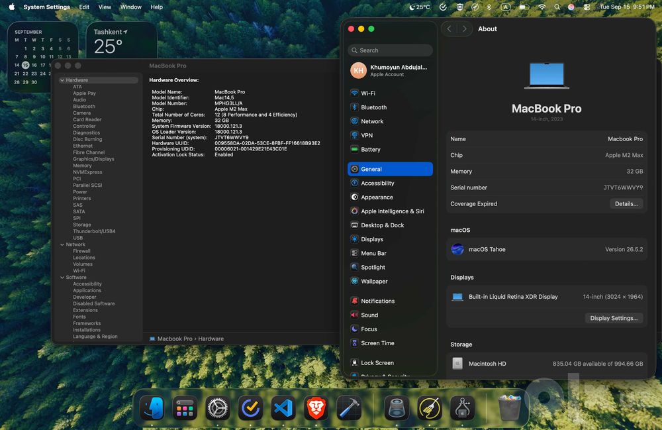Open Apple Intelligence & Siri settings
The width and height of the screenshot is (662, 430).
tap(390, 211)
